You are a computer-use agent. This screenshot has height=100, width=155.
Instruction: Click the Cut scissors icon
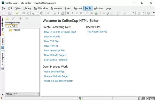click(x=33, y=13)
